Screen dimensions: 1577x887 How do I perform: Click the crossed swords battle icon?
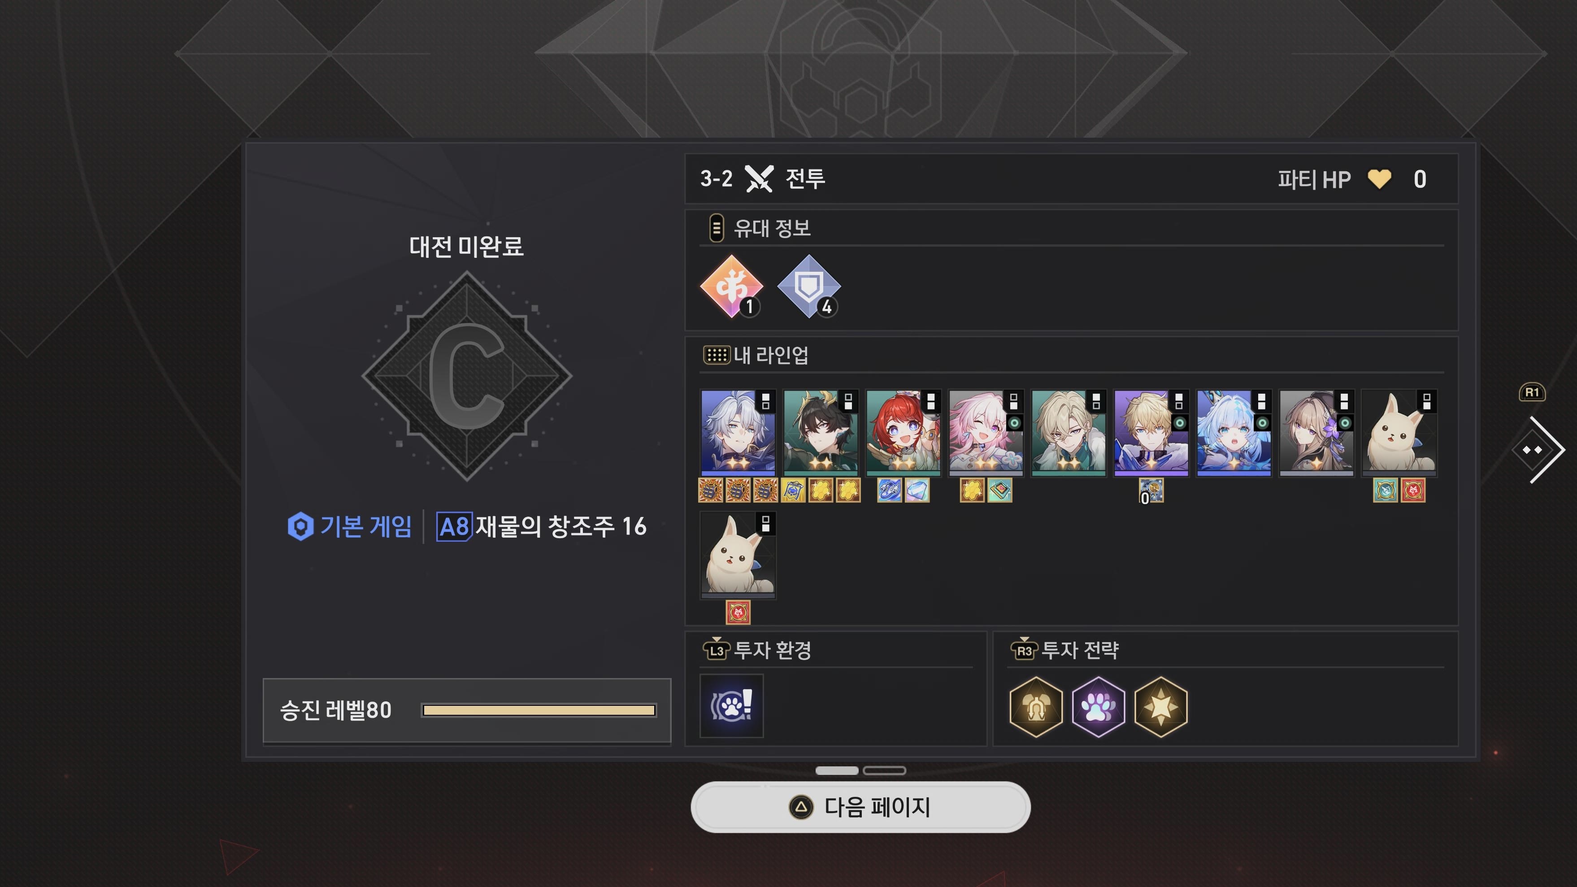coord(759,179)
